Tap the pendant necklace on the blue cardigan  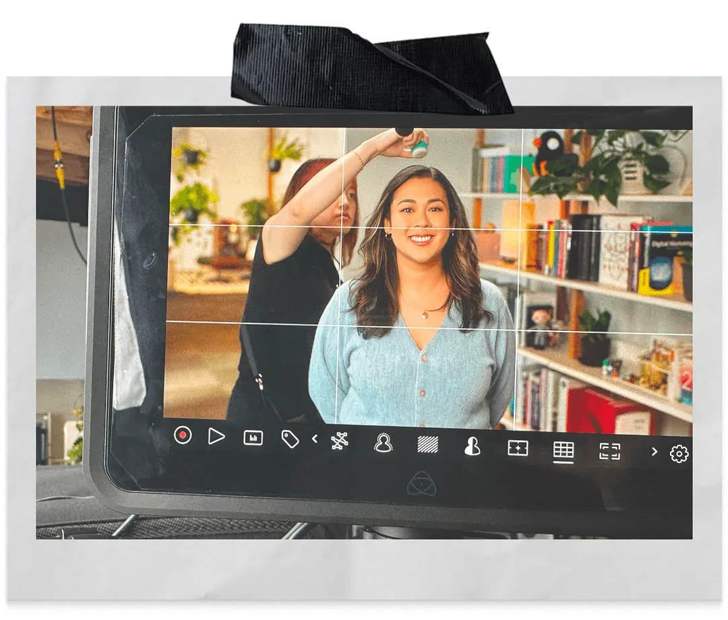pyautogui.click(x=425, y=315)
